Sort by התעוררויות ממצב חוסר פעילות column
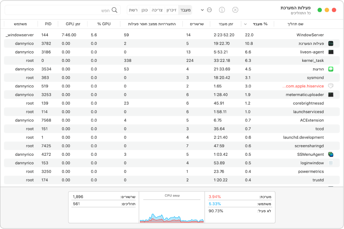The width and height of the screenshot is (344, 229). 152,24
